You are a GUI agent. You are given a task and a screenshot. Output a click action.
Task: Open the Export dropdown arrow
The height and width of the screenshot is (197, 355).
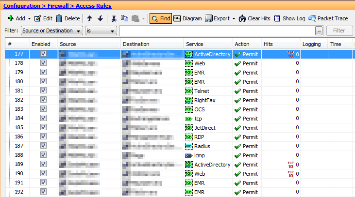click(x=234, y=19)
